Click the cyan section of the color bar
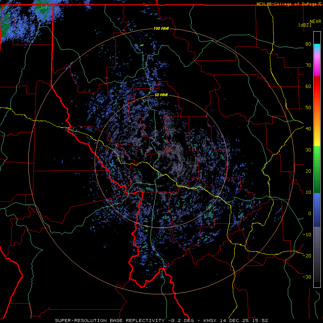This screenshot has width=323, height=323. click(x=317, y=47)
